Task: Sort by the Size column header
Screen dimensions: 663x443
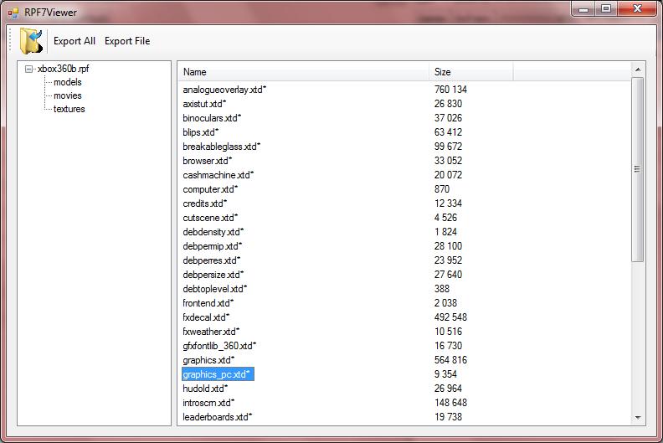Action: [471, 72]
